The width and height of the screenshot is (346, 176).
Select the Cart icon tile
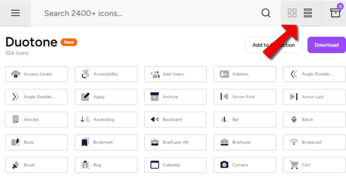(314, 165)
